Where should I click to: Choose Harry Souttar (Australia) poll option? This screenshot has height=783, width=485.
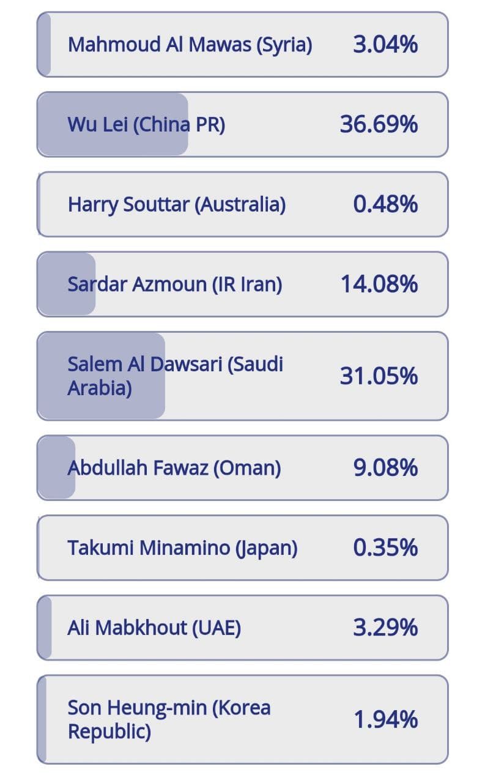click(243, 204)
